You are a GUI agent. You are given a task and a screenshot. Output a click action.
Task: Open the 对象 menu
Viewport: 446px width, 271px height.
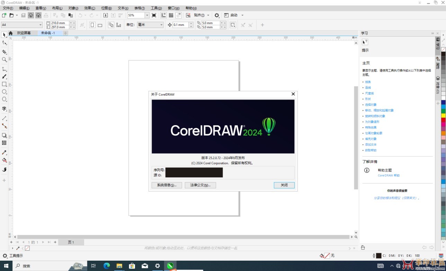[73, 8]
